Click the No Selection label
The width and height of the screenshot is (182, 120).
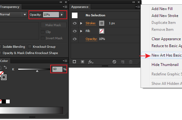[x=95, y=15]
